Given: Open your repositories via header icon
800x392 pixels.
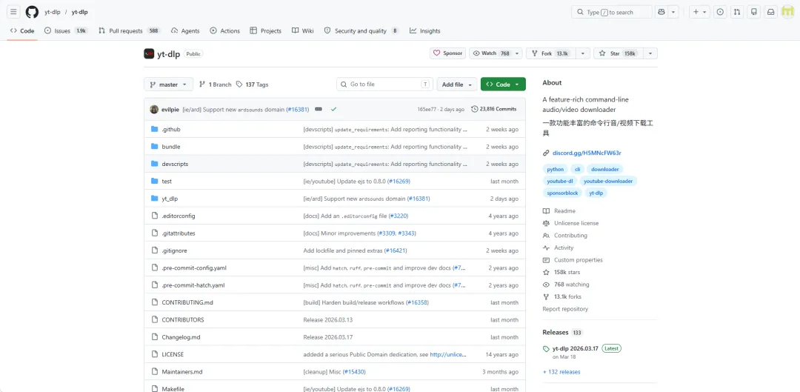Looking at the screenshot, I should click(754, 12).
